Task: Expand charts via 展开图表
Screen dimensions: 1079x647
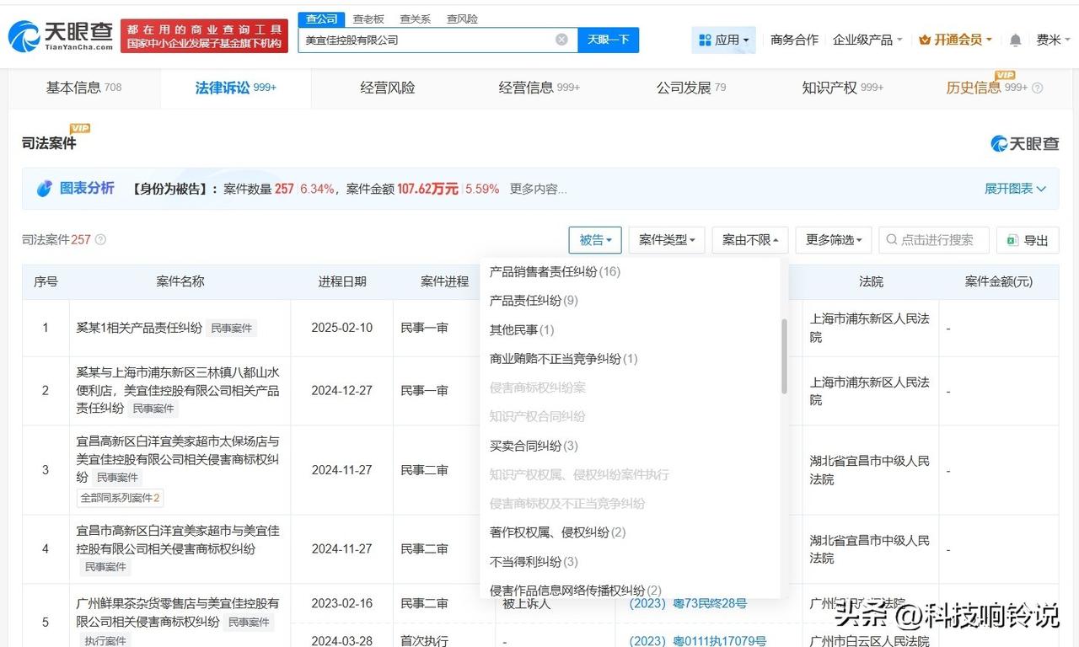Action: (x=1015, y=189)
